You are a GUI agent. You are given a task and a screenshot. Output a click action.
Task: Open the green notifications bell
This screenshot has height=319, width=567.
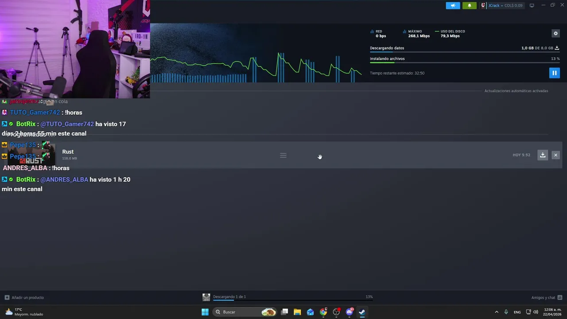470,5
